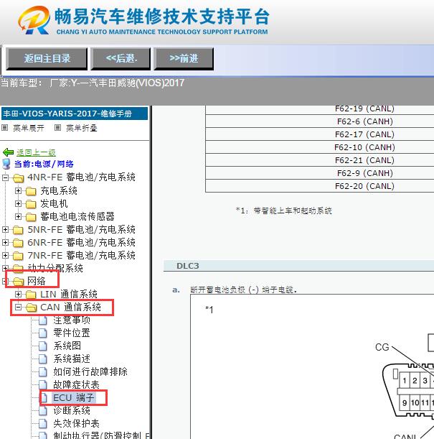Select the ECU 端子 tree item

74,397
